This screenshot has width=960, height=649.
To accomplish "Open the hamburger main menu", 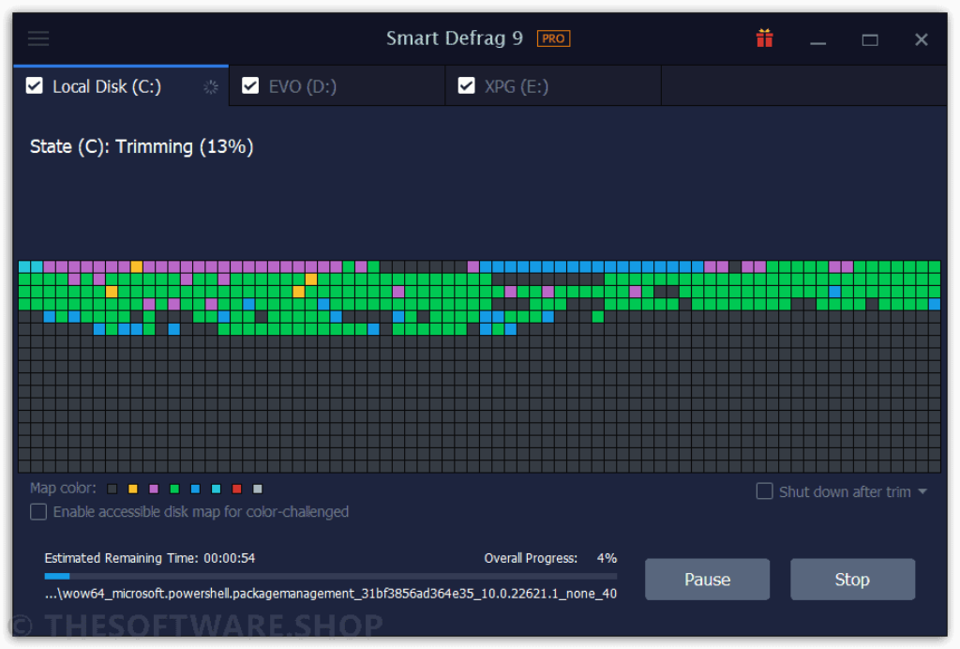I will tap(37, 39).
